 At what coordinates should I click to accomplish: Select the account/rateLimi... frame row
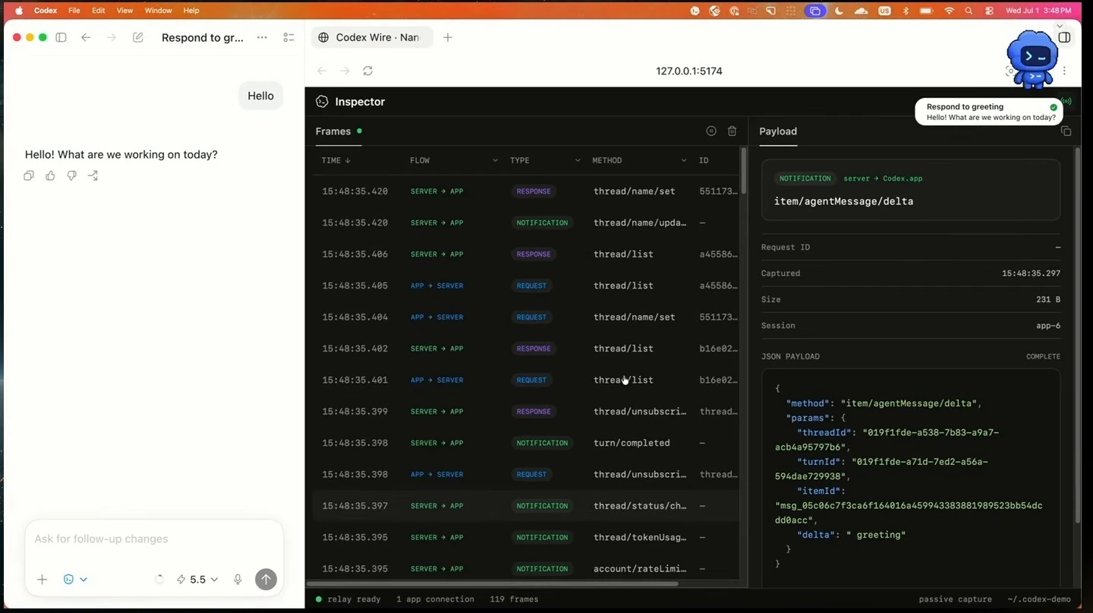click(525, 569)
